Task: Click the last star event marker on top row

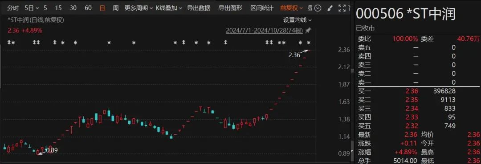Action: coord(309,43)
